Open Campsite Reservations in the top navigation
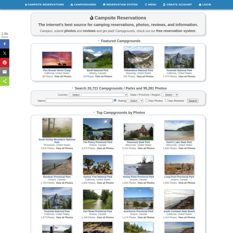233x233 pixels. (44, 5)
